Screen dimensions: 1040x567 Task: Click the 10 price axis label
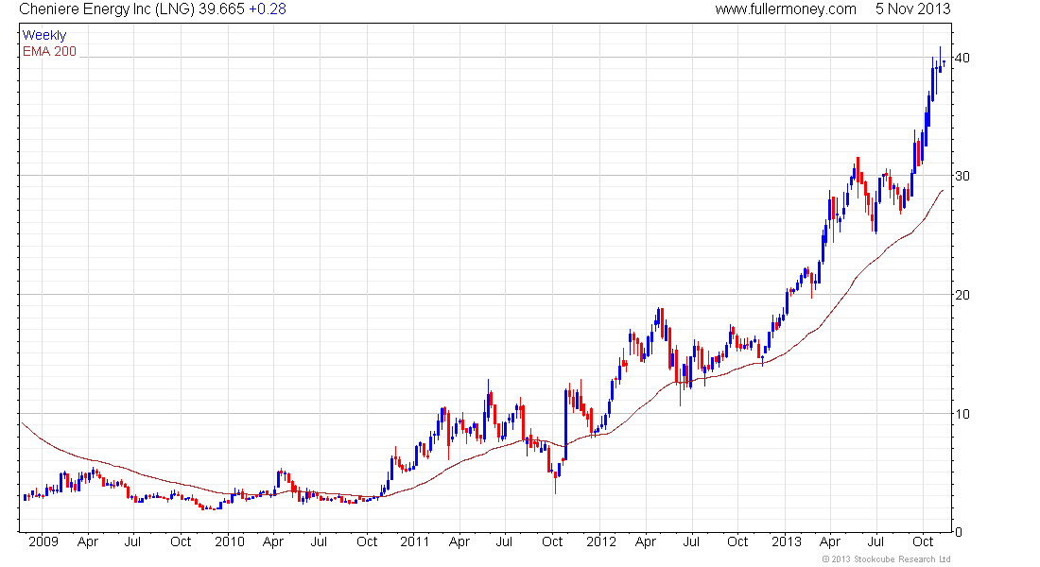962,413
